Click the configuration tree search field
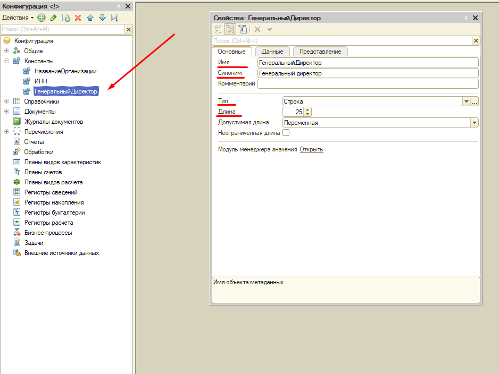Viewport: 499px width, 374px height. 63,29
